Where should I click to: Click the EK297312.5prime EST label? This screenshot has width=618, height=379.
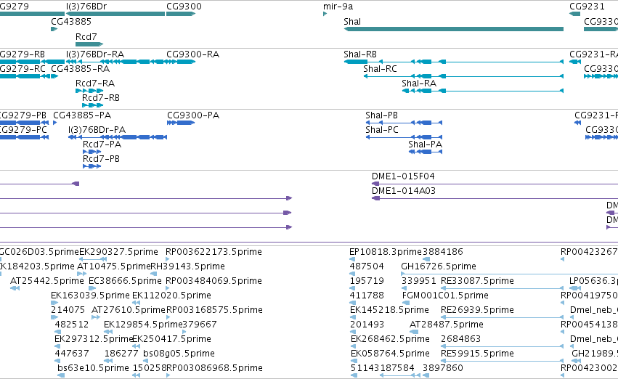(x=94, y=339)
